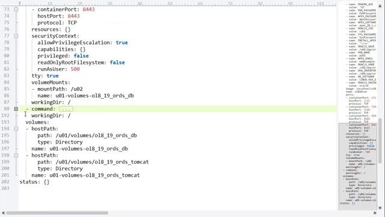
Task: Click the 'runAsUser: 500' line
Action: 58,69
